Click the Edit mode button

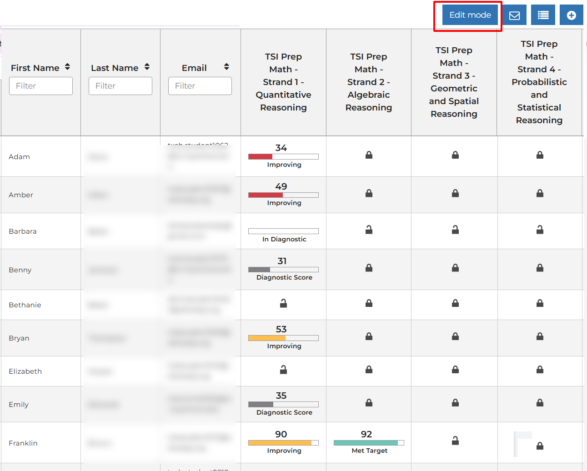[x=470, y=15]
